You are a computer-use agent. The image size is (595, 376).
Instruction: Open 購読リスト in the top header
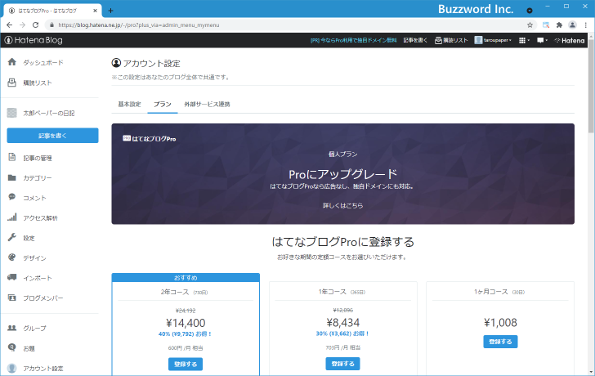pyautogui.click(x=451, y=40)
